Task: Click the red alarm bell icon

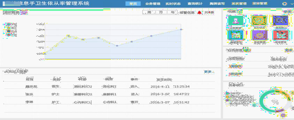Action: pyautogui.click(x=200, y=13)
